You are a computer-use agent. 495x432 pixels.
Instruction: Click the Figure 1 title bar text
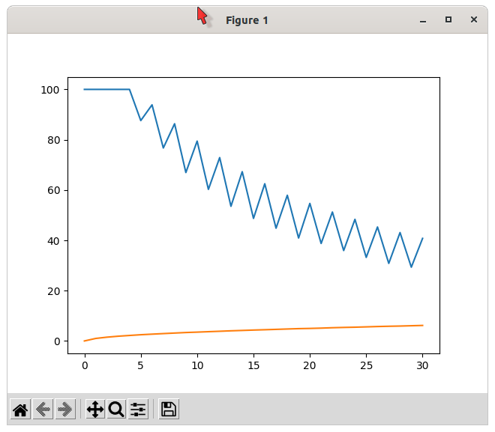247,20
